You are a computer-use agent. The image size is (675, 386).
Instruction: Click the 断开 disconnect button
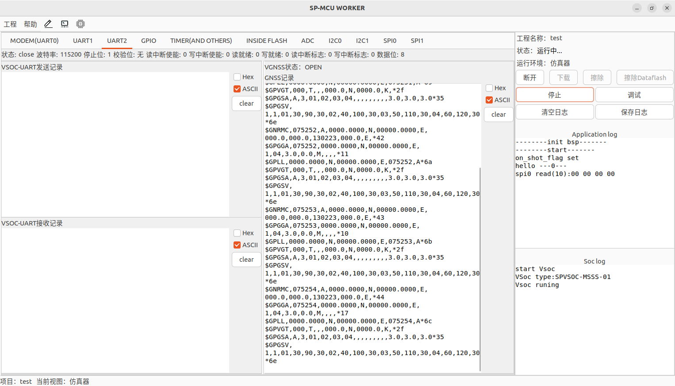tap(530, 78)
